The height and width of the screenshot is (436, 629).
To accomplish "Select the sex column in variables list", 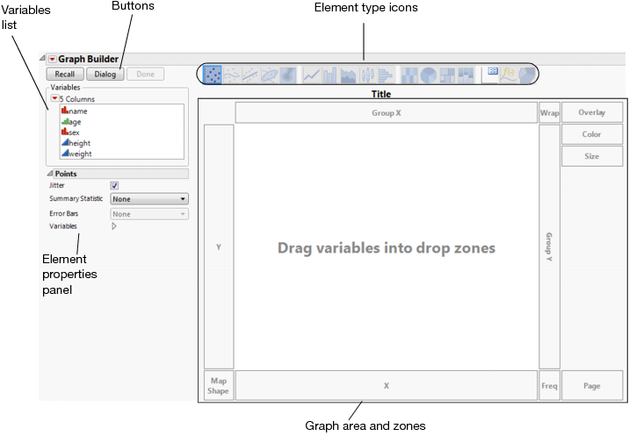I will tap(122, 132).
